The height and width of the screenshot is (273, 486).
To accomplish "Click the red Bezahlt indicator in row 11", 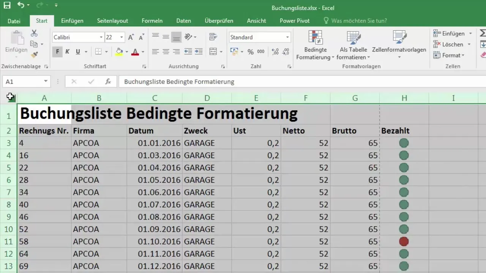I will point(404,241).
